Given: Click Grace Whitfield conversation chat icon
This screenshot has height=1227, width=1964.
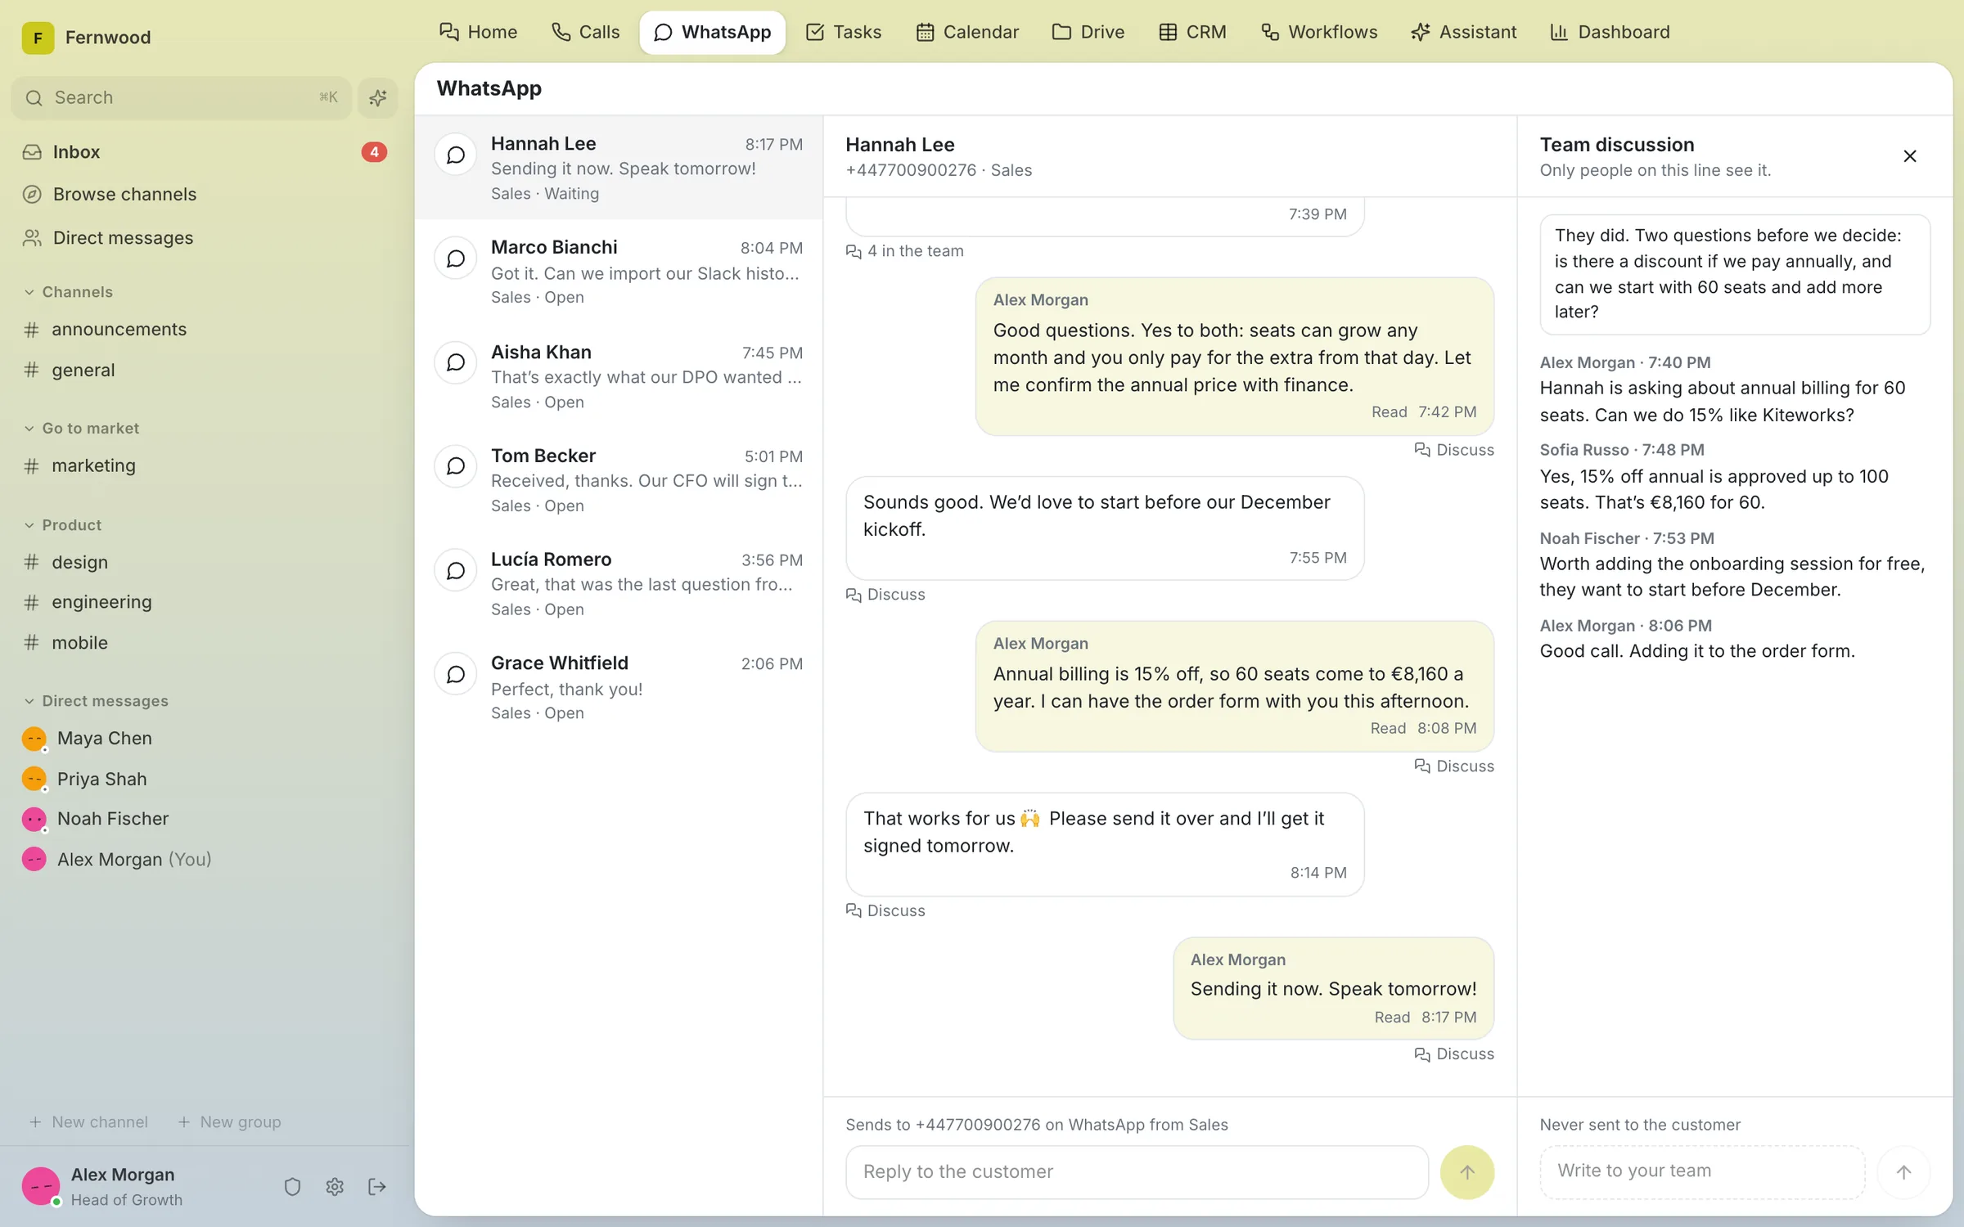Looking at the screenshot, I should pyautogui.click(x=456, y=674).
